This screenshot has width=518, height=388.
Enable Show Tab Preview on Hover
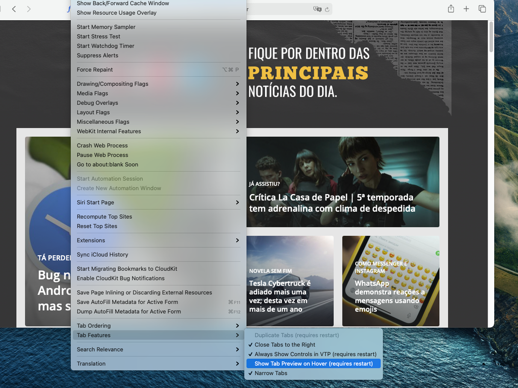[x=314, y=364]
